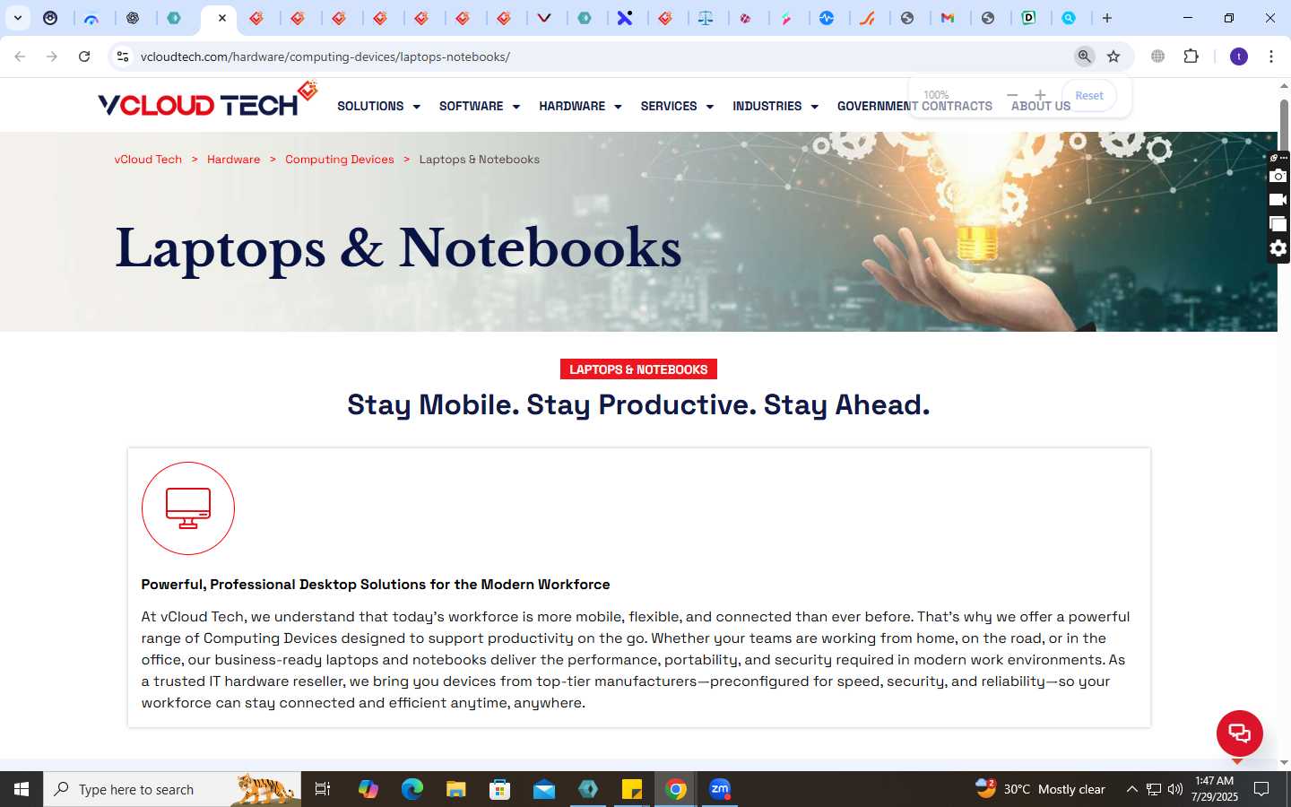View site information icon
The image size is (1291, 807).
point(123,56)
